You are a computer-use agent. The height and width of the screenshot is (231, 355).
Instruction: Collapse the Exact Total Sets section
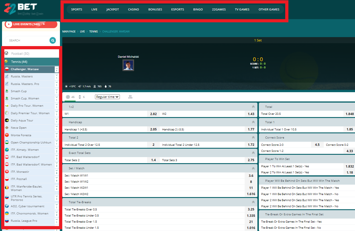pyautogui.click(x=253, y=153)
